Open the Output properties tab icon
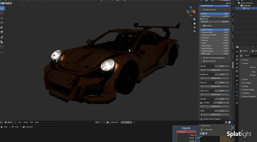The image size is (257, 142). coord(237,60)
